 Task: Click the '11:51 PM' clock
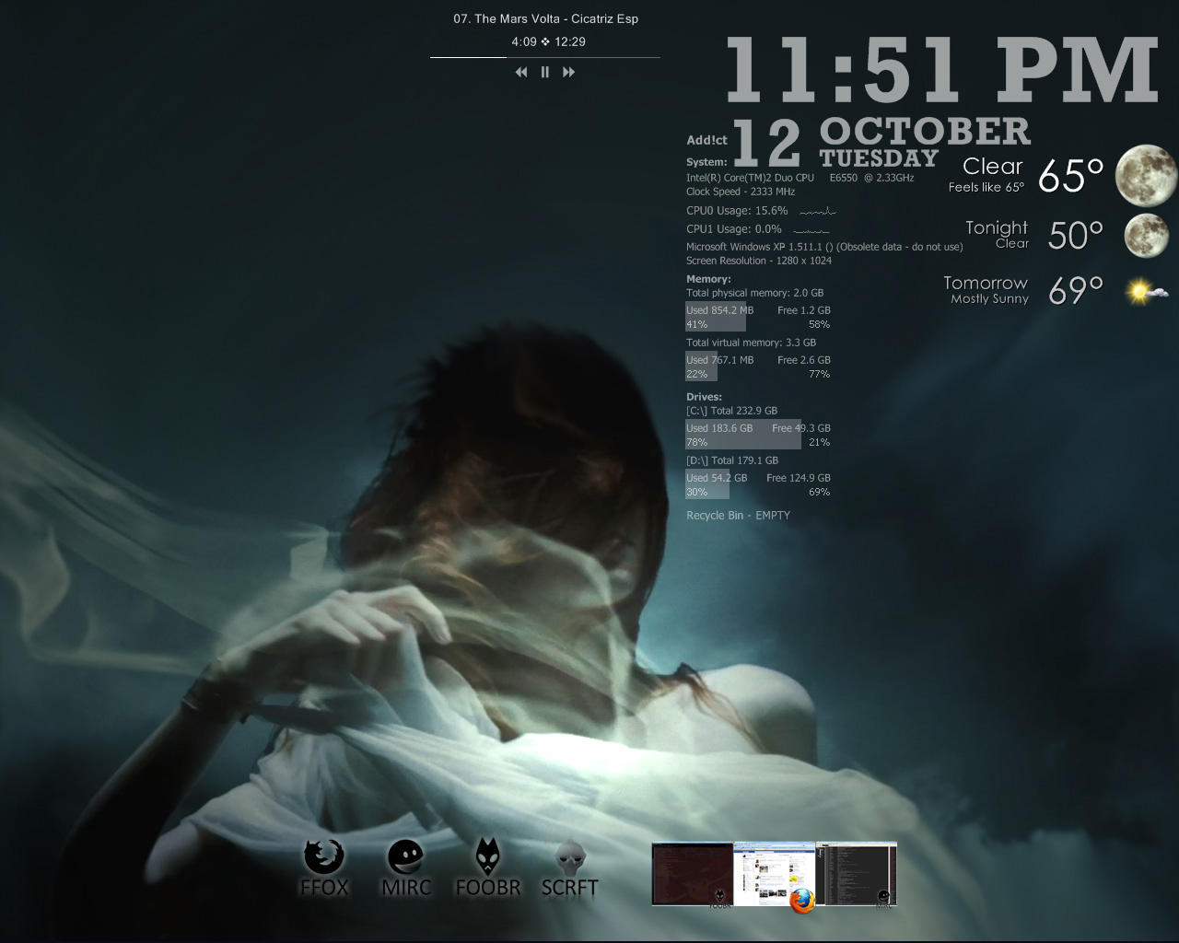[x=941, y=70]
